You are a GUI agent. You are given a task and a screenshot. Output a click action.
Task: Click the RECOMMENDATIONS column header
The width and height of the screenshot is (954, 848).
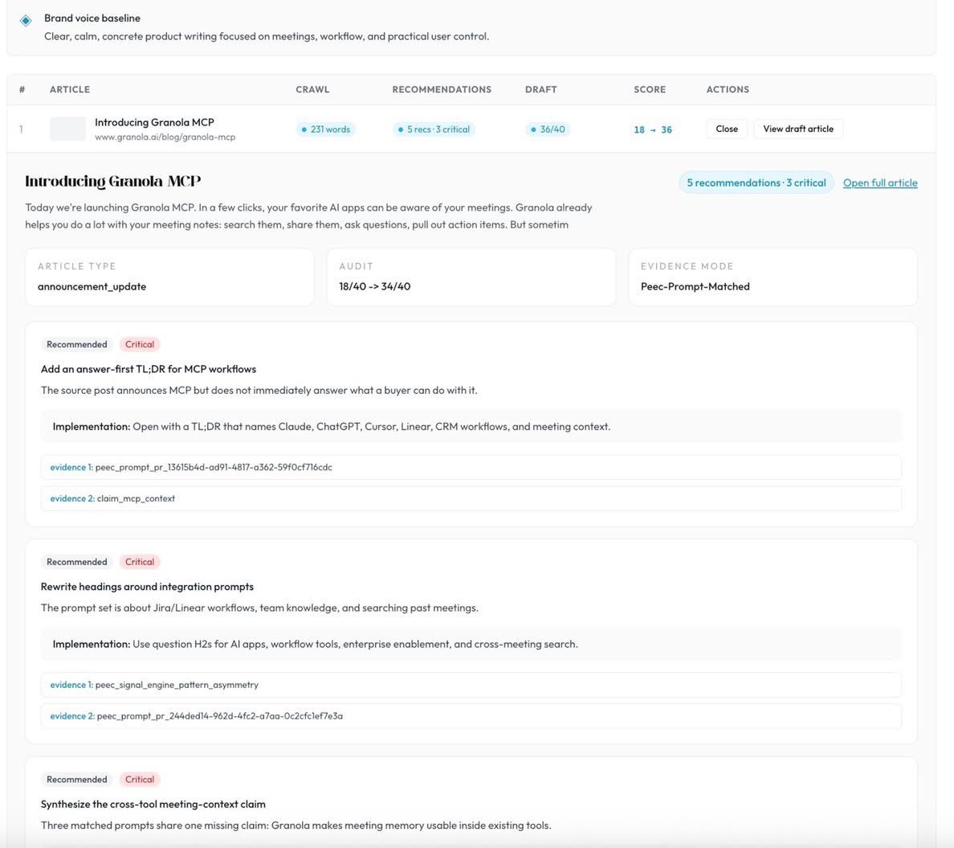click(x=442, y=89)
